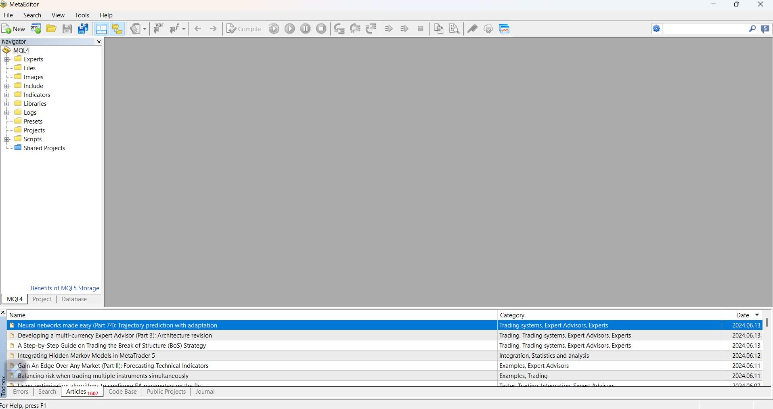Click the Step Over debugger icon

(x=355, y=29)
